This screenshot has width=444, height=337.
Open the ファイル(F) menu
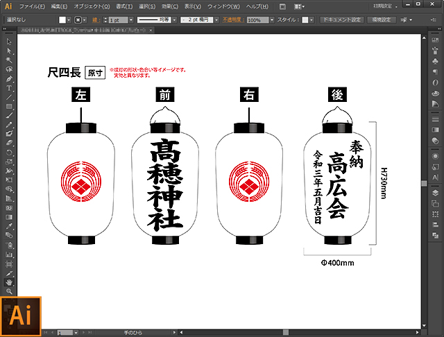pos(32,6)
